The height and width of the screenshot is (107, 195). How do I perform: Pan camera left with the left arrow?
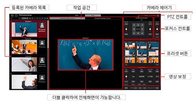tap(134, 29)
